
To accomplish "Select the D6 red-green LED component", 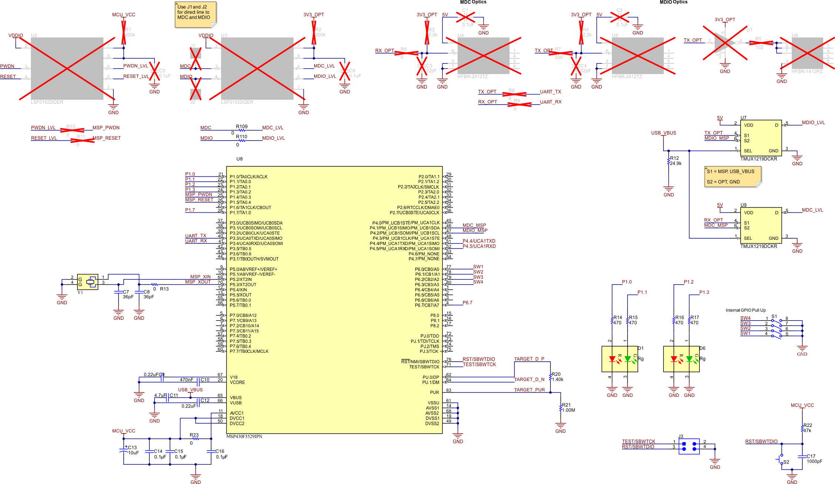I will click(x=681, y=359).
